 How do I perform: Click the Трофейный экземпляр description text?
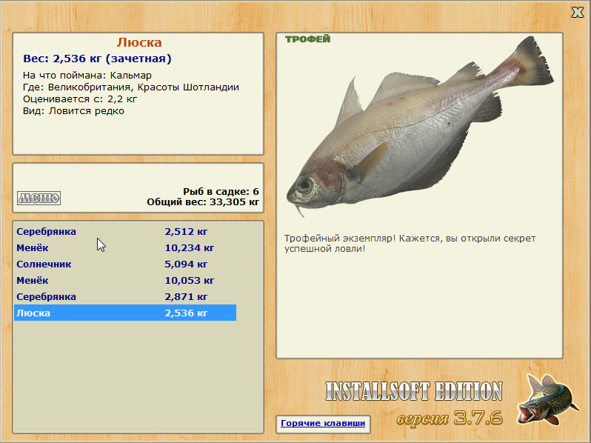pos(410,244)
